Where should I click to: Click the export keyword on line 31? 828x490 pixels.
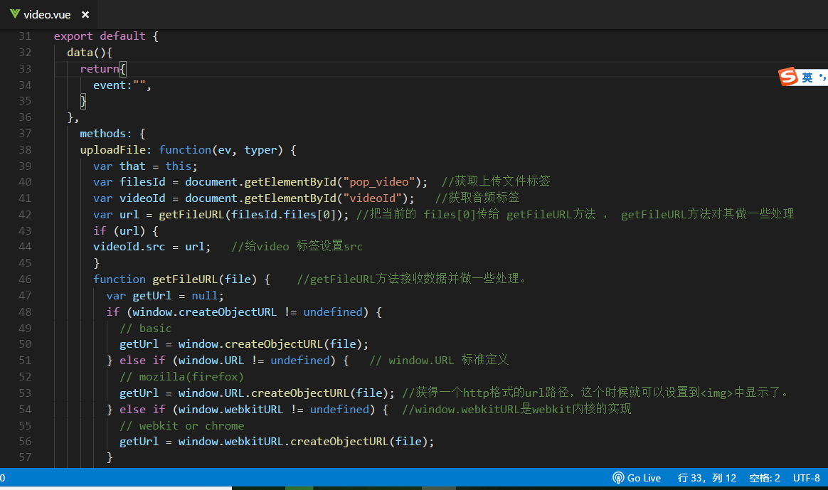(x=73, y=36)
